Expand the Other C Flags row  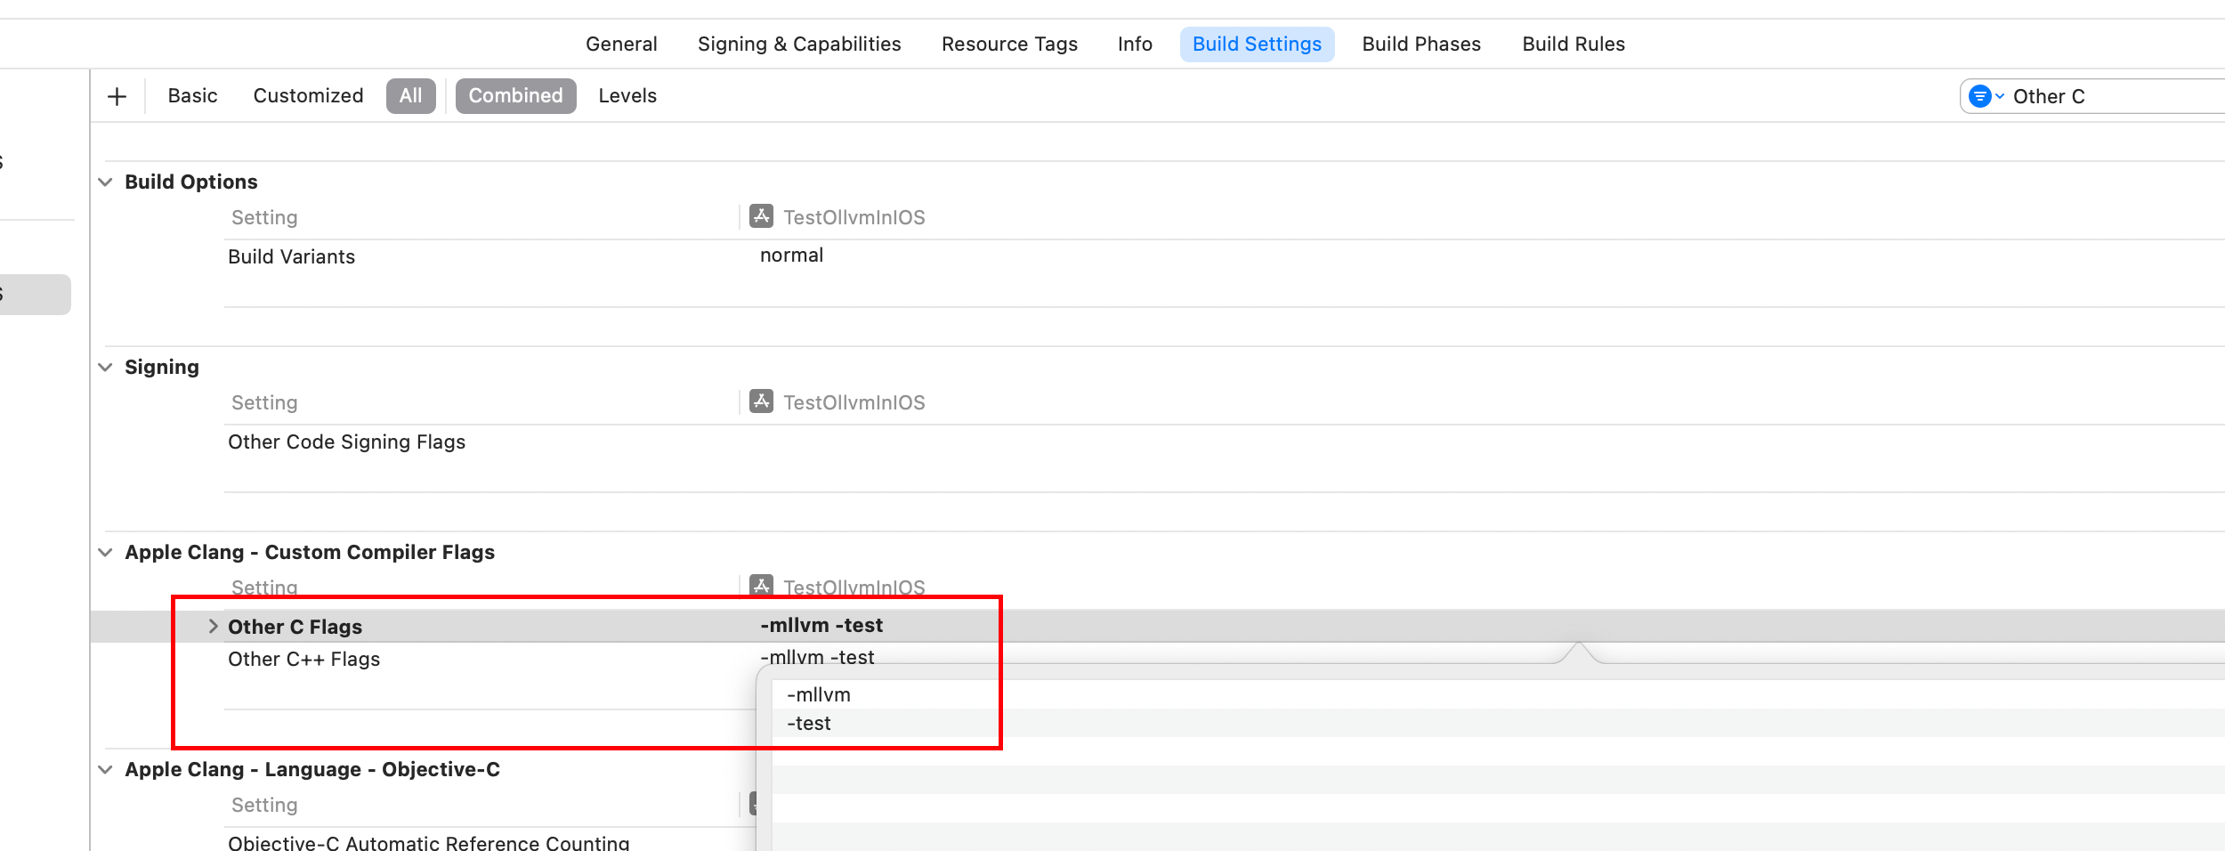pyautogui.click(x=213, y=626)
